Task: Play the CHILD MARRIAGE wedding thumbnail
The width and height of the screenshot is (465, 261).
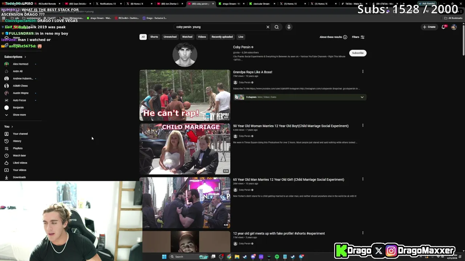Action: tap(185, 149)
